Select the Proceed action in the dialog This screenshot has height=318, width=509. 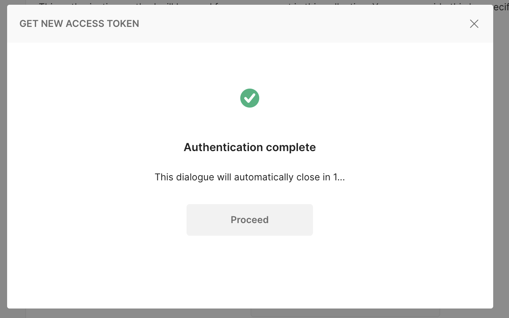coord(249,220)
